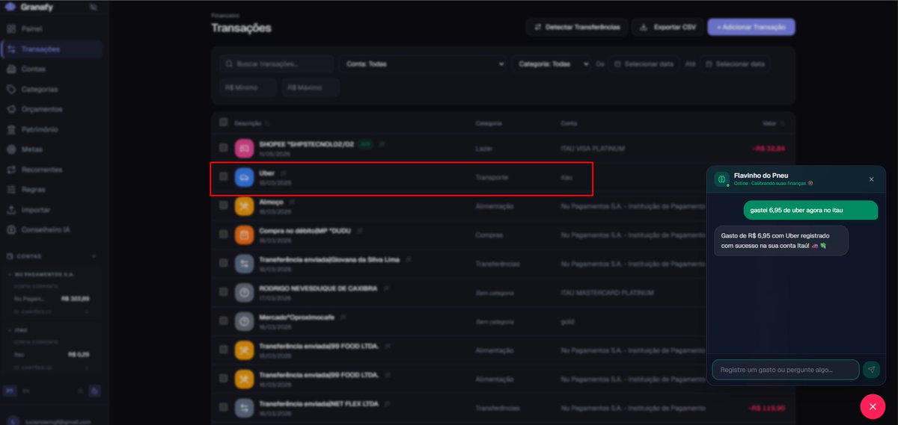Toggle the select-all checkbox in table header

(224, 122)
